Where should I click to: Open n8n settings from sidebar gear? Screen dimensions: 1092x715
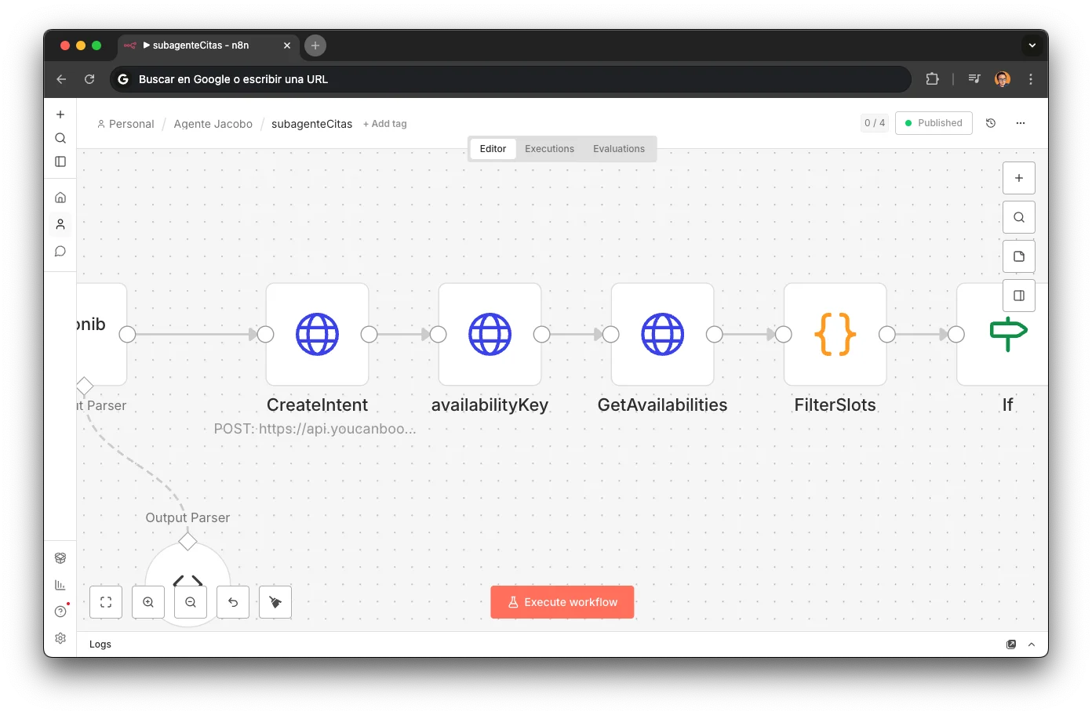pos(60,638)
